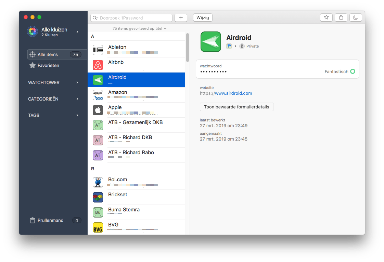Open the share button in toolbar
This screenshot has height=262, width=384.
(341, 17)
